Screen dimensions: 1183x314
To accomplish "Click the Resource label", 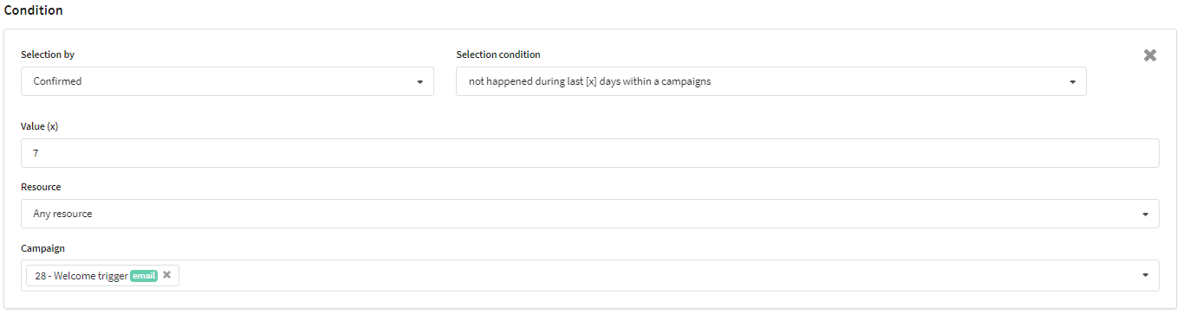I will [41, 187].
